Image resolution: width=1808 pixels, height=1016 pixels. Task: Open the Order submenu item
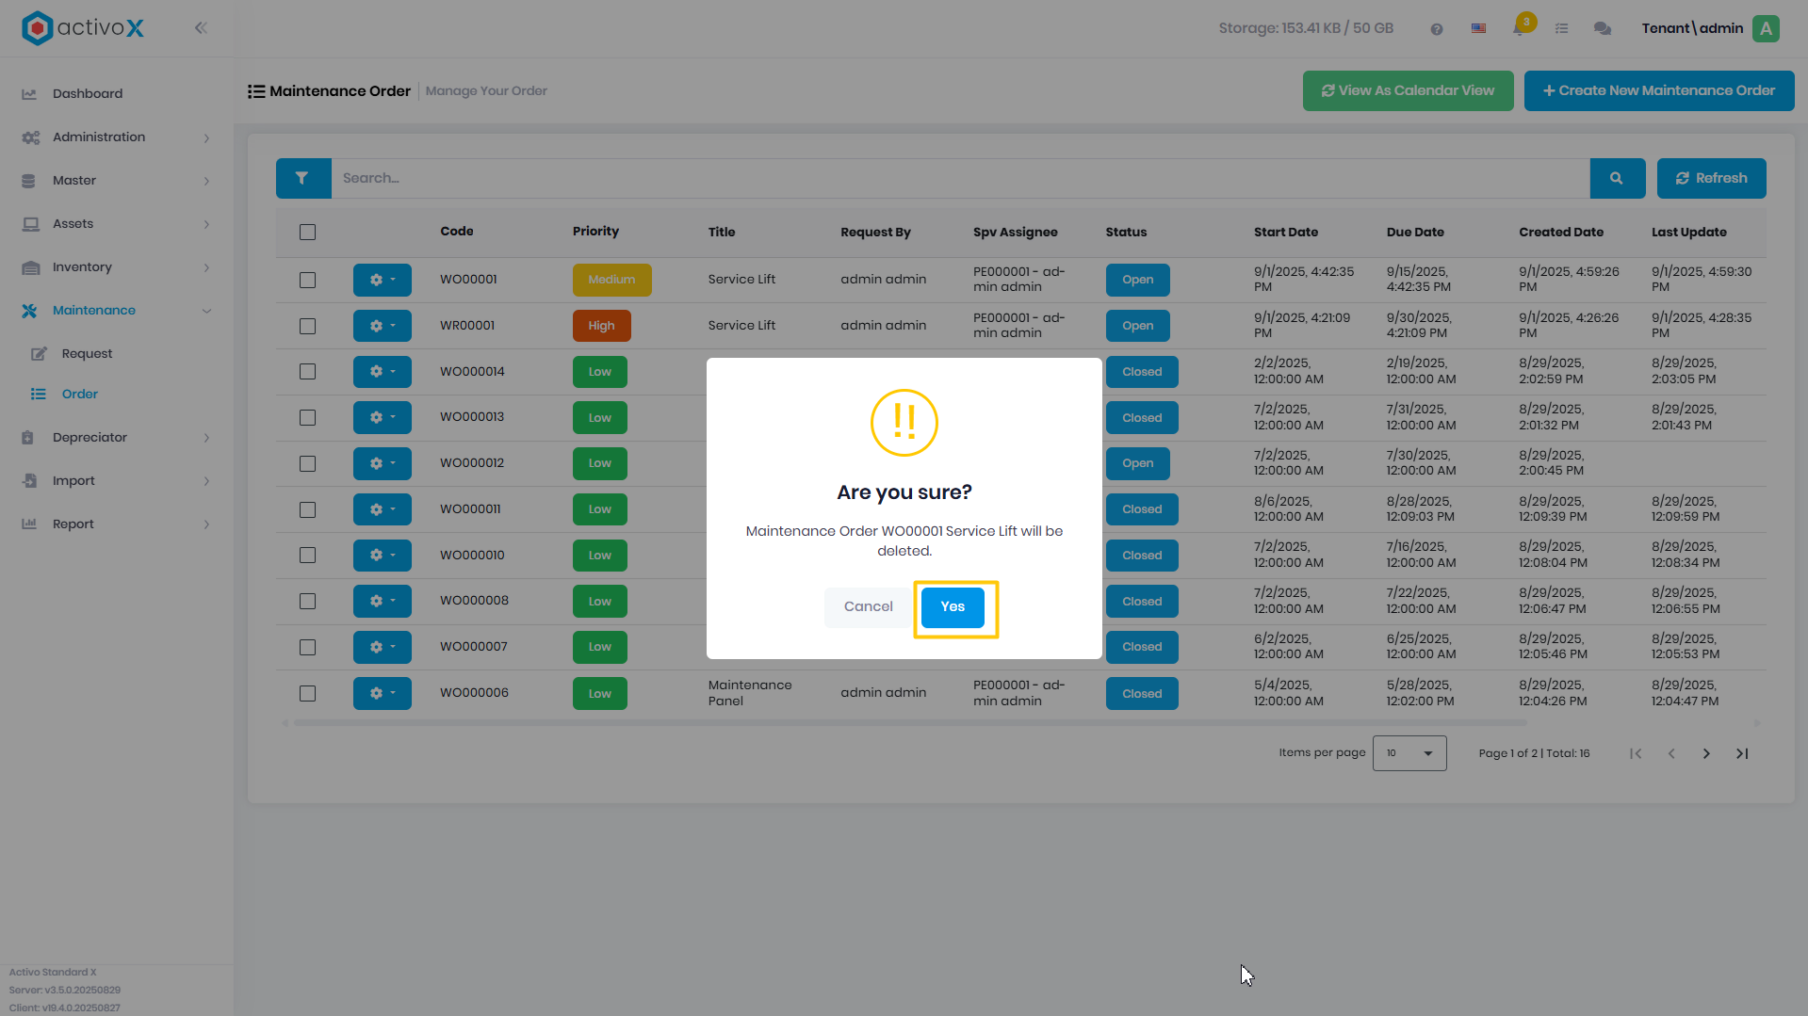tap(80, 395)
